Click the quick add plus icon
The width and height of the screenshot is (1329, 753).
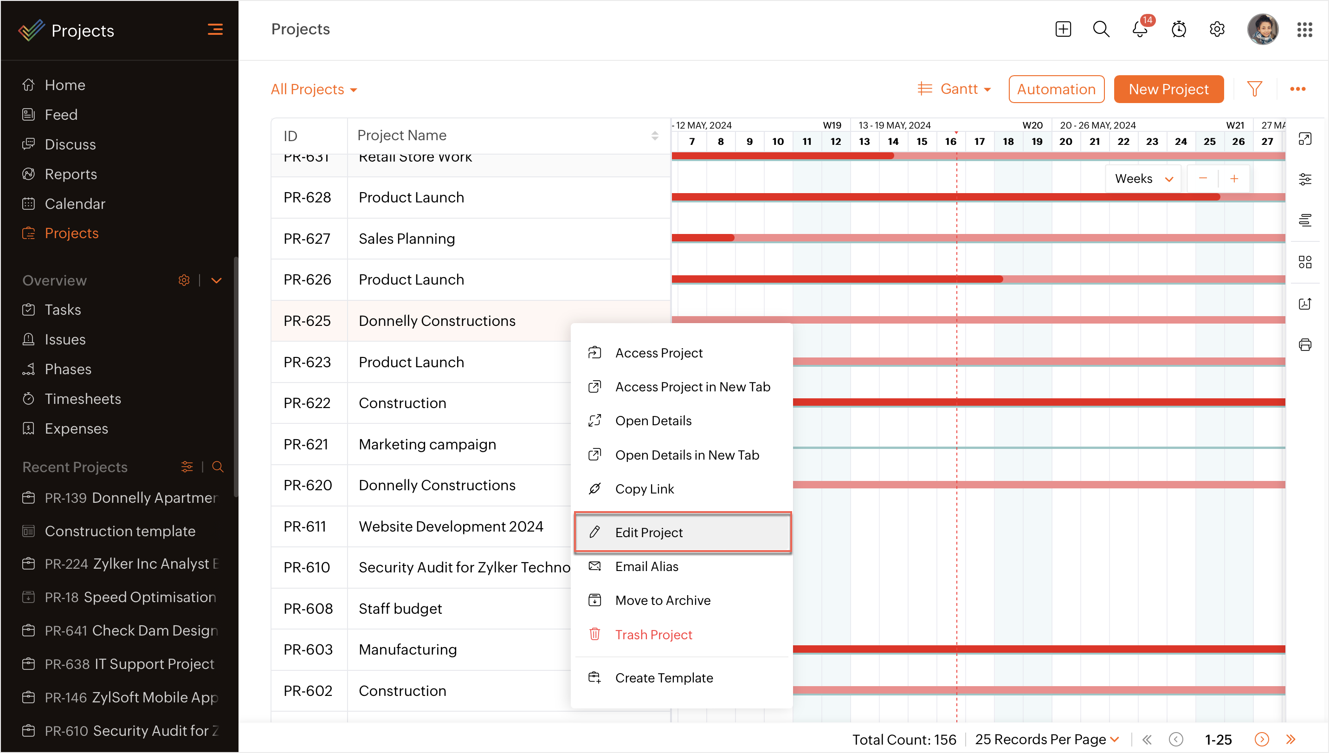pyautogui.click(x=1063, y=29)
